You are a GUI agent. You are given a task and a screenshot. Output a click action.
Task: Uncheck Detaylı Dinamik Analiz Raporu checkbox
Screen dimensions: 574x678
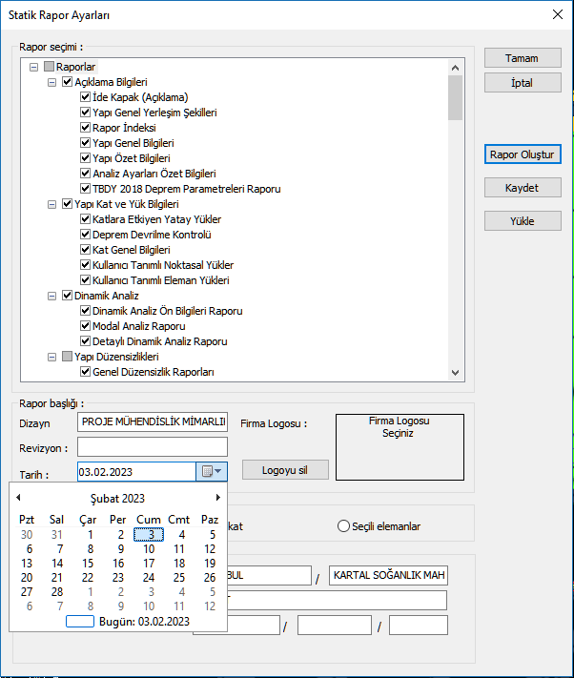(85, 341)
